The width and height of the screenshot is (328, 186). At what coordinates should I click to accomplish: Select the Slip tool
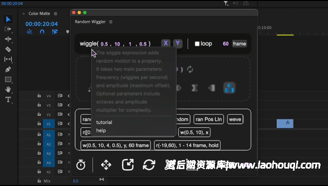8,59
